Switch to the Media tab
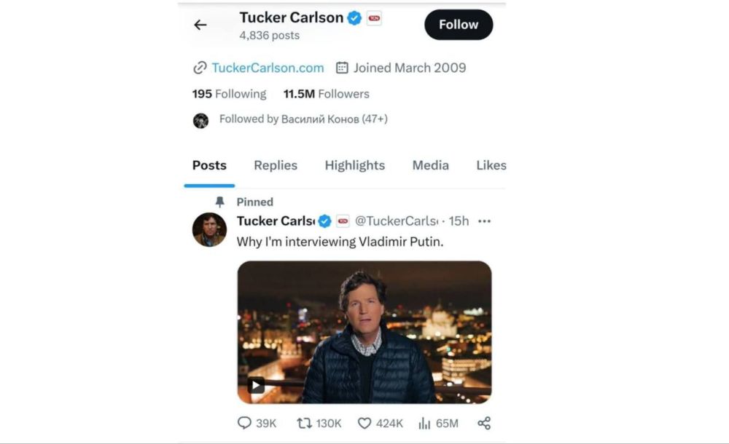Screen dimensions: 729x444 pyautogui.click(x=430, y=165)
